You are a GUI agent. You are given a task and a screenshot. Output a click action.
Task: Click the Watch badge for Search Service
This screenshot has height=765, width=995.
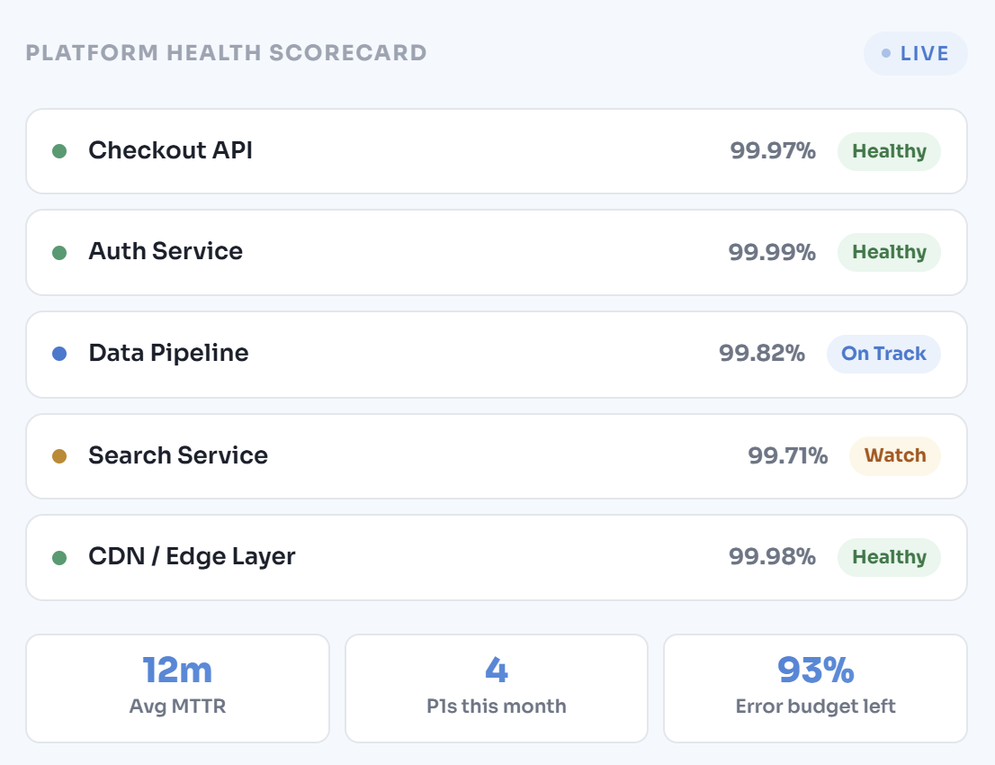[x=895, y=456]
